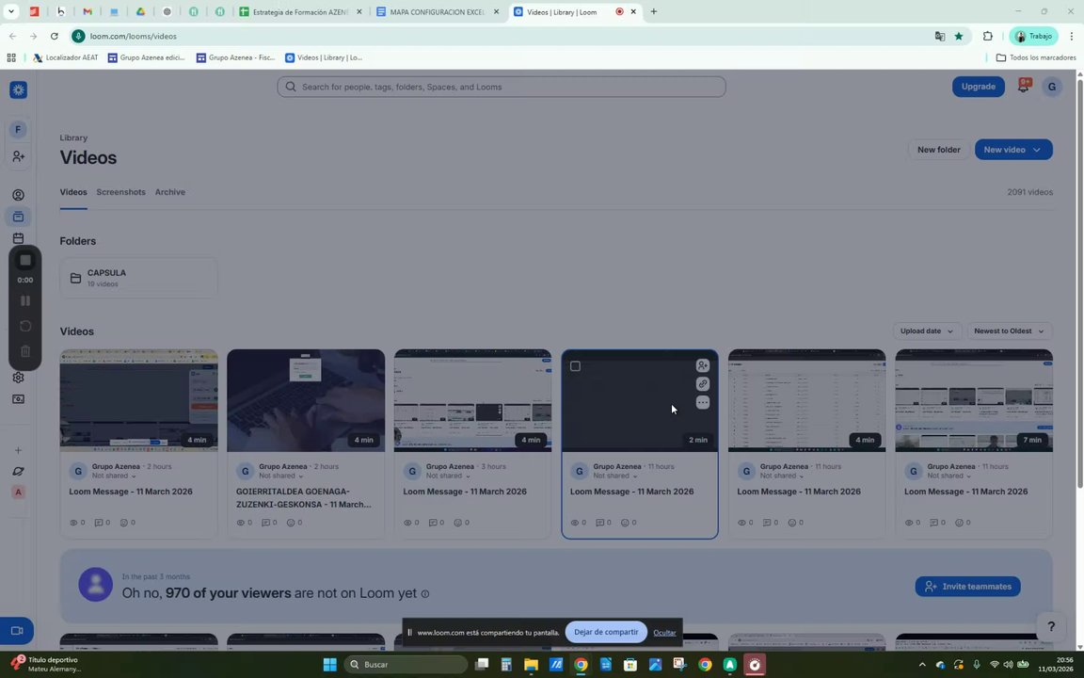Open the notifications bell
Viewport: 1084px width, 678px height.
1023,86
